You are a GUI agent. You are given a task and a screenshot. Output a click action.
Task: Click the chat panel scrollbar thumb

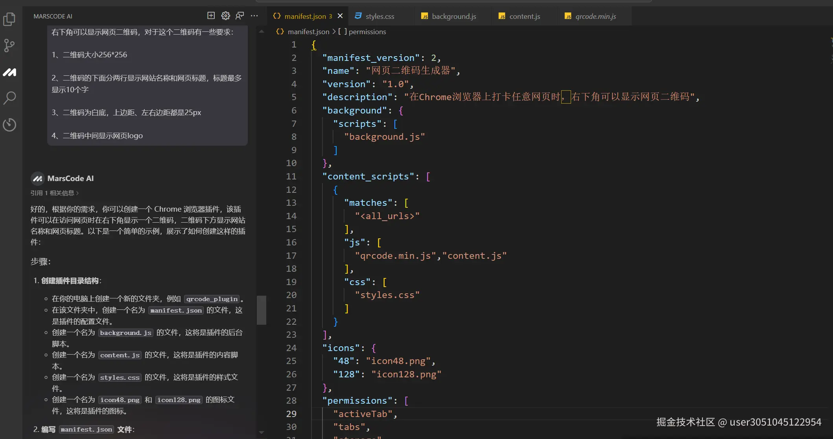[262, 310]
